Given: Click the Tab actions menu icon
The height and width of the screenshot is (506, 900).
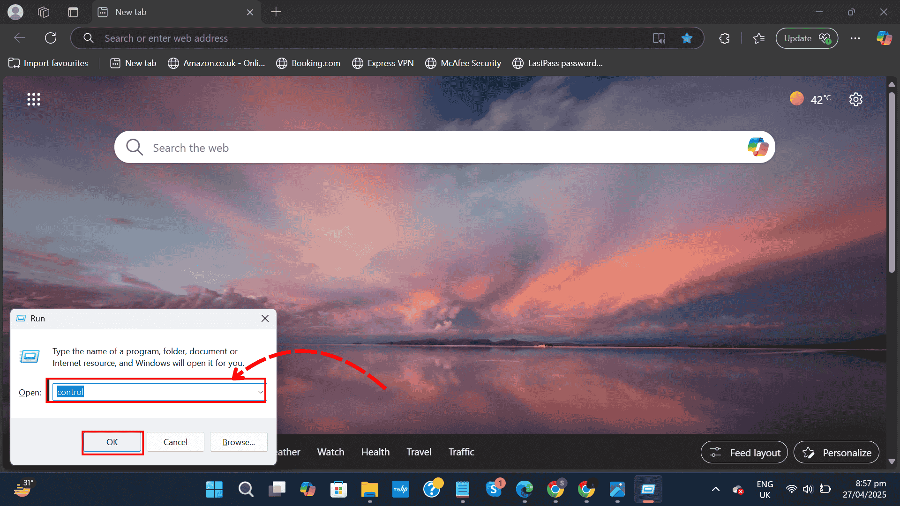Looking at the screenshot, I should 73,12.
